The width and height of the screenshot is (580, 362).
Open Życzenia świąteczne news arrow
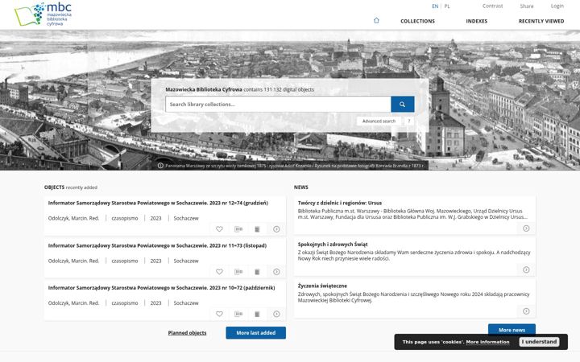pyautogui.click(x=526, y=311)
